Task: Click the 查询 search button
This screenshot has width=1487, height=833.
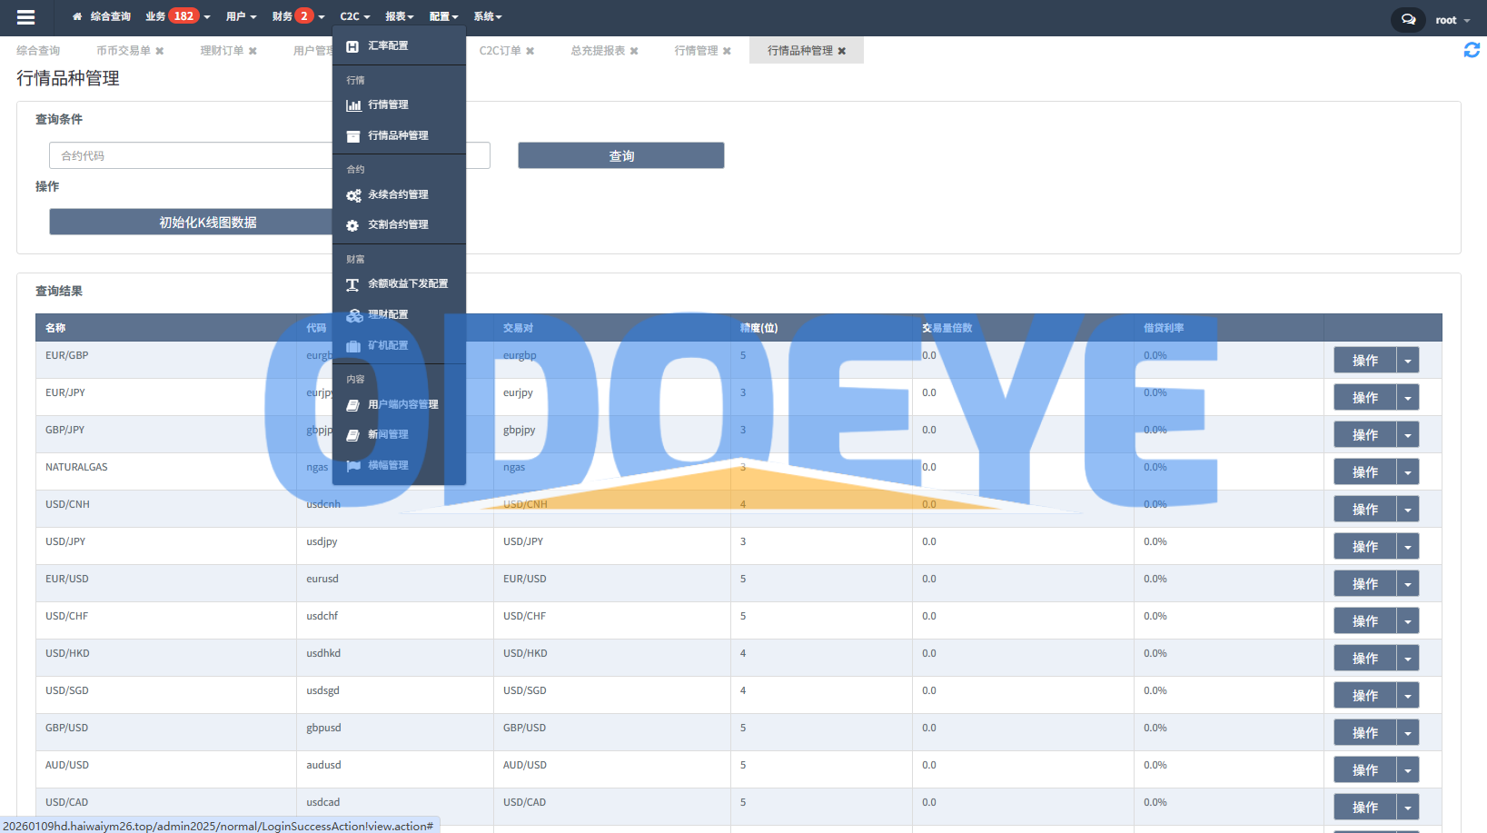Action: (620, 156)
